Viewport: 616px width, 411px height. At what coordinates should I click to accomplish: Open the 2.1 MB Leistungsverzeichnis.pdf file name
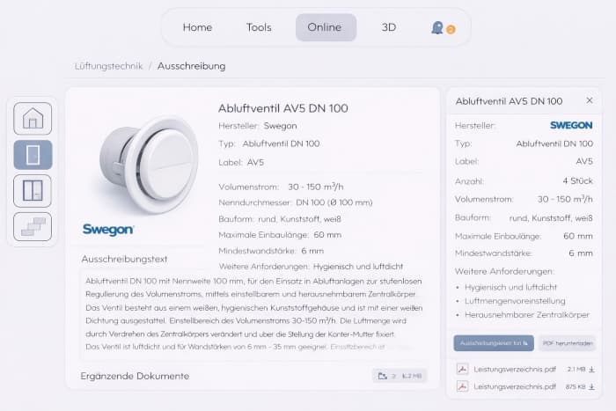point(515,370)
